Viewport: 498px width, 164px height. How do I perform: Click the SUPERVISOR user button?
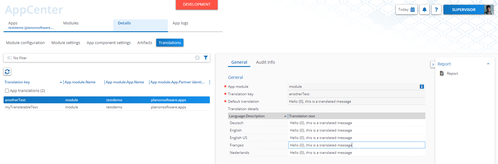[463, 10]
